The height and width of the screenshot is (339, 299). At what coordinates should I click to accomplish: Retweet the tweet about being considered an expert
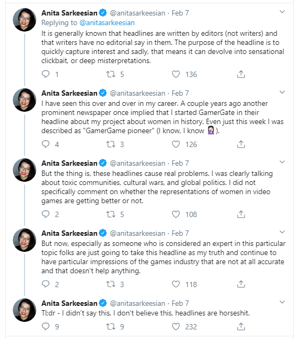111,284
